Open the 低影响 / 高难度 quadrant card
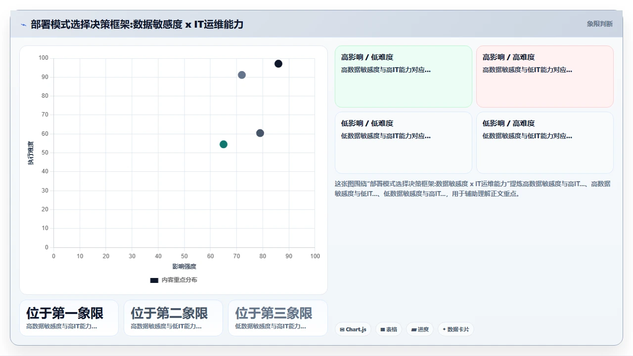The height and width of the screenshot is (356, 633). click(545, 143)
